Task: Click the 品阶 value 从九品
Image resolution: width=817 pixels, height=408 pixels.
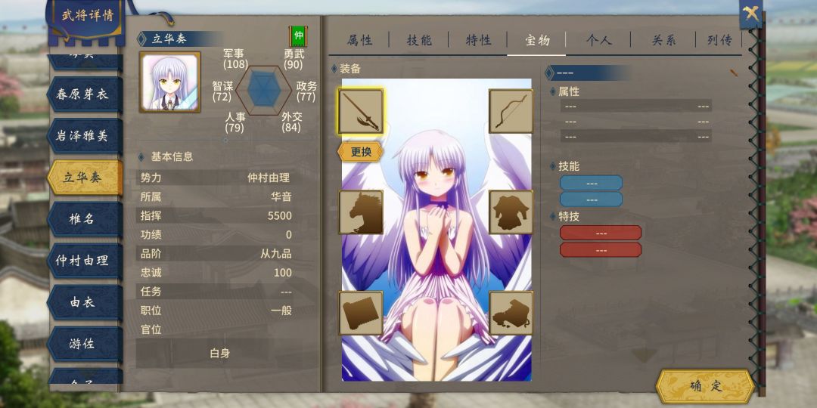Action: coord(276,254)
